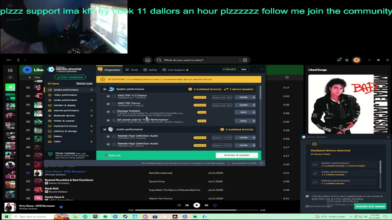Screen dimensions: 392x220
Task: Open dropdown arrow for power plan Apply
Action: (x=254, y=121)
